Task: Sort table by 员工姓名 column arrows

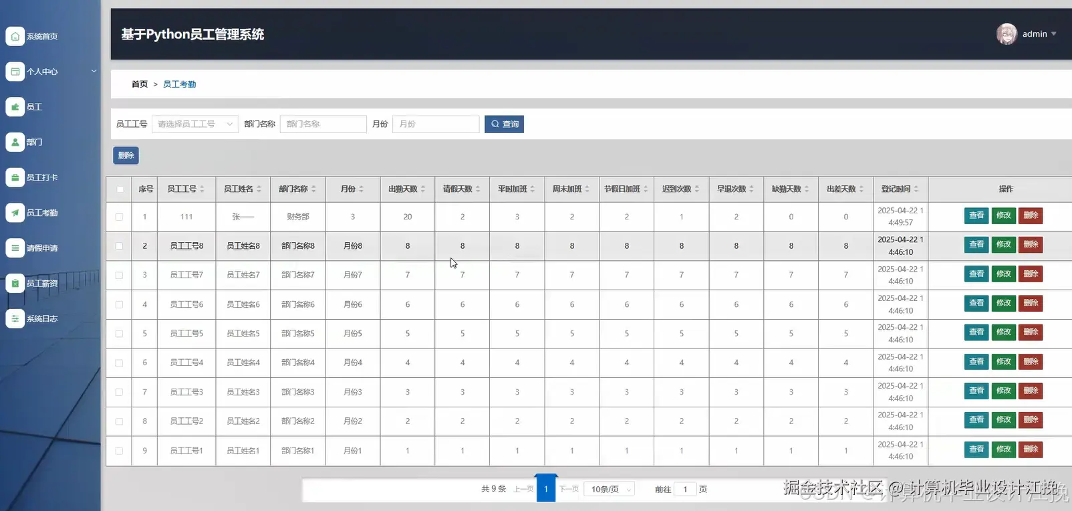Action: tap(259, 189)
